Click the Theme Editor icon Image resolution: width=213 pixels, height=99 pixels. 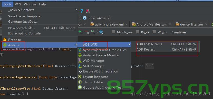pyautogui.click(x=80, y=82)
